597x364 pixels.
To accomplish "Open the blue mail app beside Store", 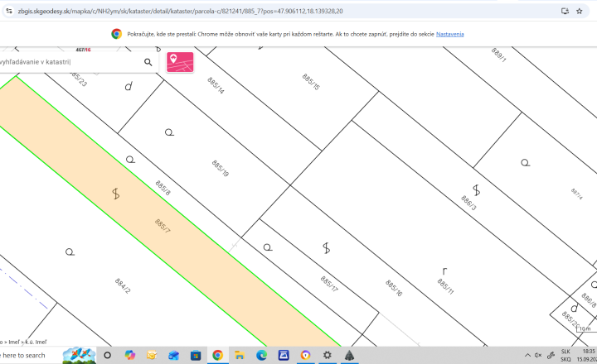I will (173, 355).
